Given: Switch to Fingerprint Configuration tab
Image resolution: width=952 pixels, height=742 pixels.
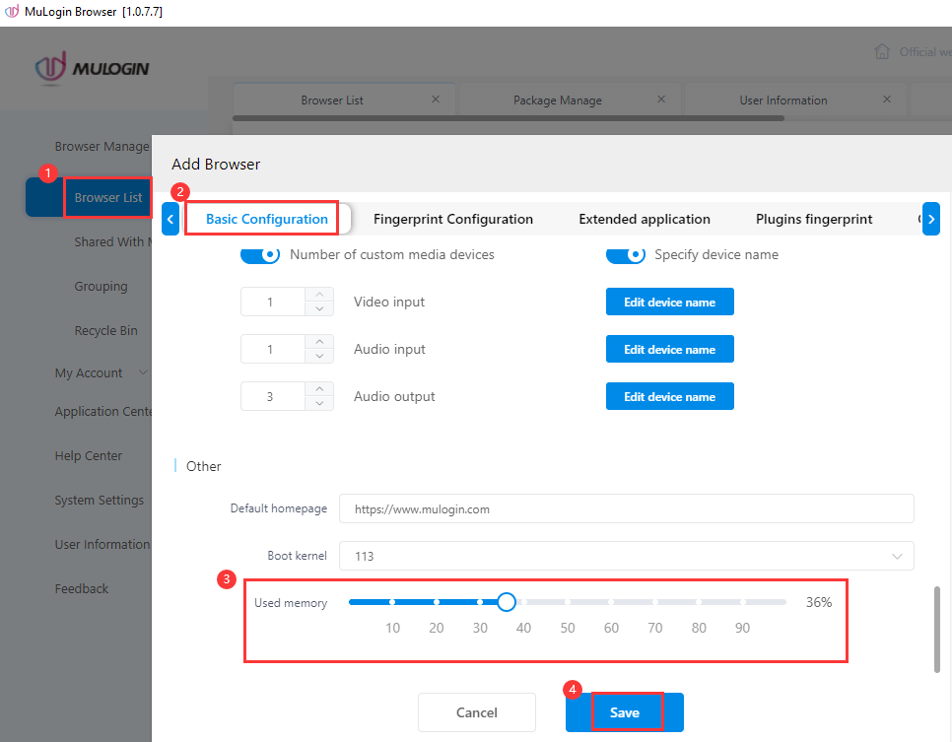Looking at the screenshot, I should (453, 219).
